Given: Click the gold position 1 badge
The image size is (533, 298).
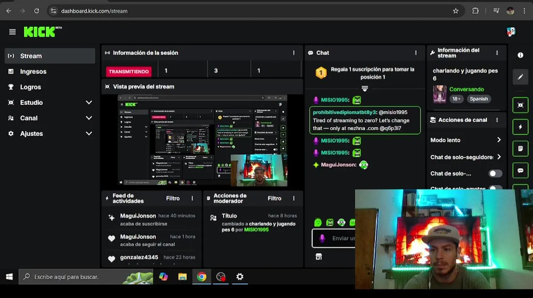Looking at the screenshot, I should coord(320,73).
